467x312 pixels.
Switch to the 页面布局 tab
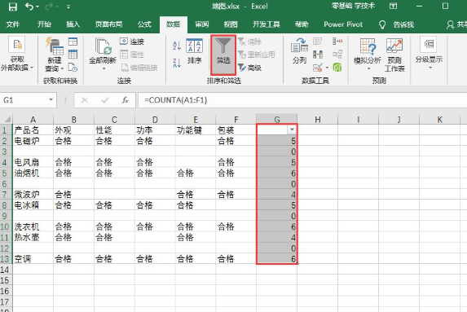[x=108, y=24]
